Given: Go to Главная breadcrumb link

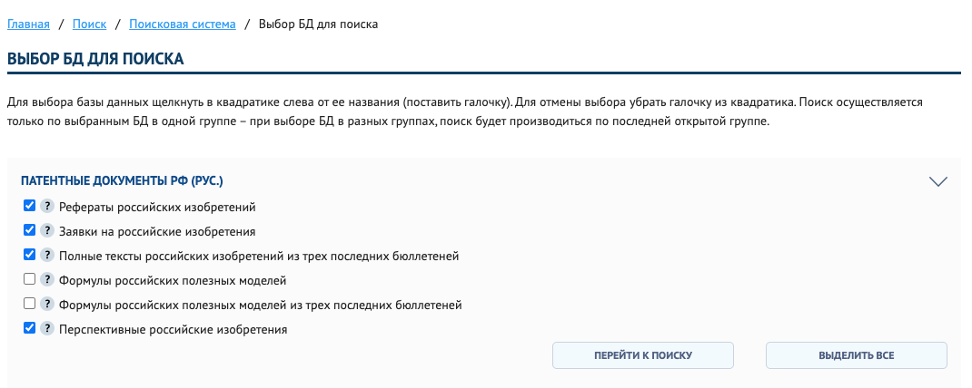Looking at the screenshot, I should click(x=28, y=24).
